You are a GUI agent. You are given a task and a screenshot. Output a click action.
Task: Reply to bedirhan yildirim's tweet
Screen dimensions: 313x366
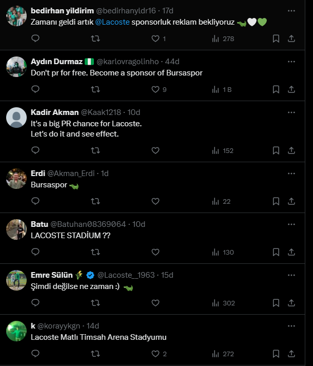tap(35, 38)
